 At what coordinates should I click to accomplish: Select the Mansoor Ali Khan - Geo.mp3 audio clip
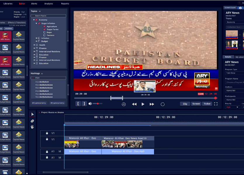[x=128, y=151]
